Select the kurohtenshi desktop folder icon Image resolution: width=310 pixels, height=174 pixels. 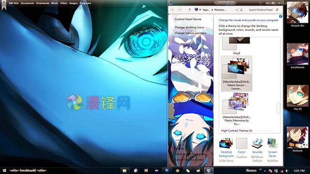tap(297, 56)
